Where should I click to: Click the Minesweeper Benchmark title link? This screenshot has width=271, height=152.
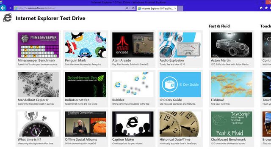click(36, 60)
